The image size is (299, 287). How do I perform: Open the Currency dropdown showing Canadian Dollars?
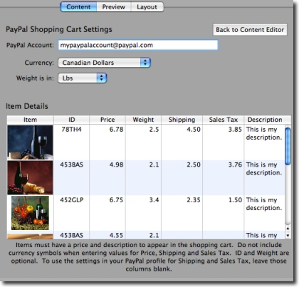tap(105, 63)
